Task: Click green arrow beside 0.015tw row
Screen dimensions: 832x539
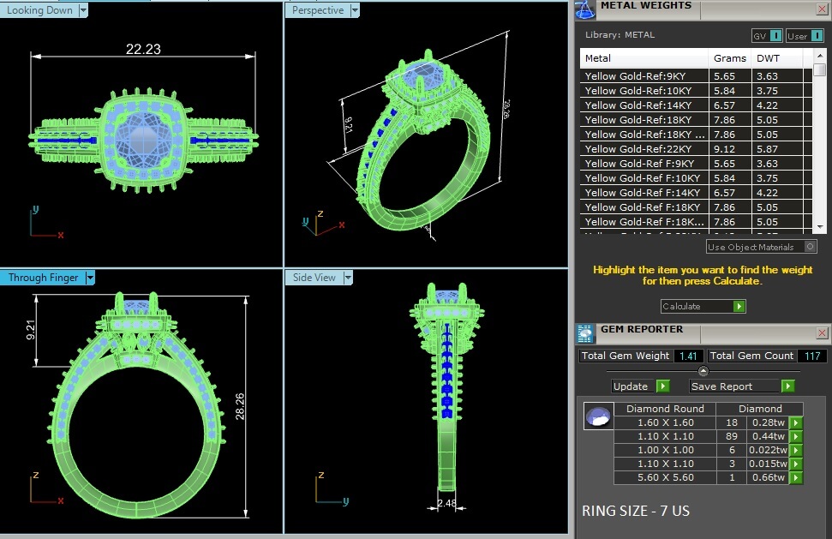Action: (796, 464)
